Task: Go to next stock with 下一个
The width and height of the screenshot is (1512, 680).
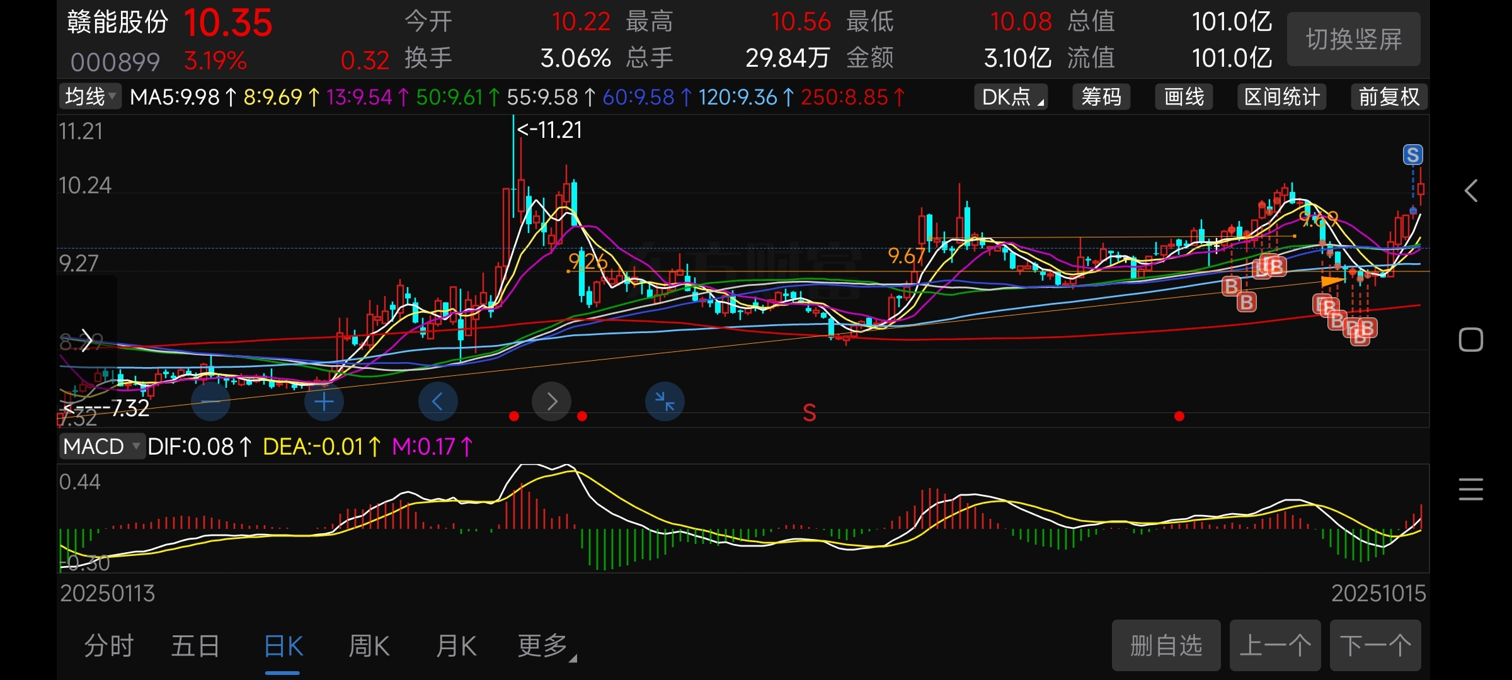Action: click(1375, 645)
